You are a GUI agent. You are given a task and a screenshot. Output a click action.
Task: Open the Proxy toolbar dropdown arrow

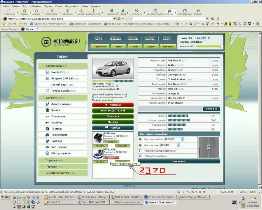176,12
